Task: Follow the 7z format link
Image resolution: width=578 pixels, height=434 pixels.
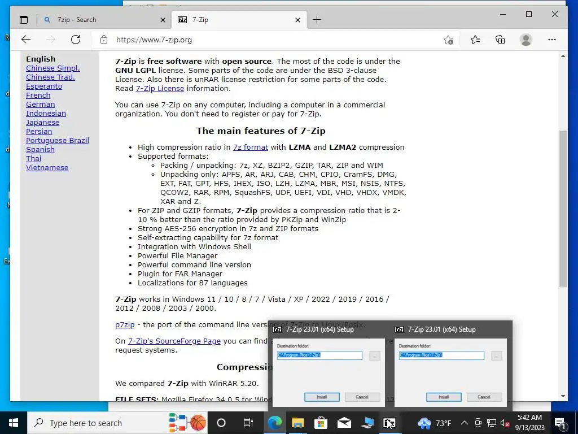Action: (x=251, y=147)
